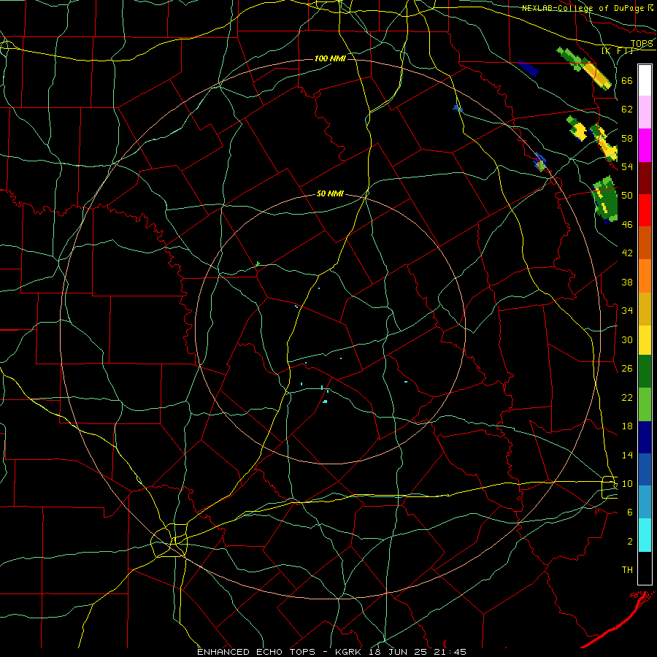Screen dimensions: 657x657
Task: Click the black TH threshold legend swatch
Action: point(645,568)
